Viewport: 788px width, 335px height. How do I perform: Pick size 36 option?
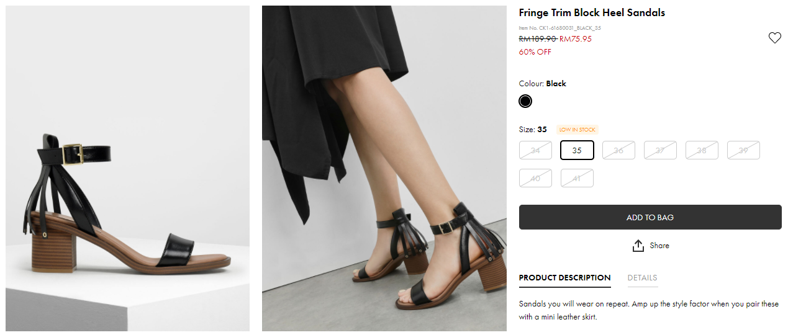coord(618,150)
